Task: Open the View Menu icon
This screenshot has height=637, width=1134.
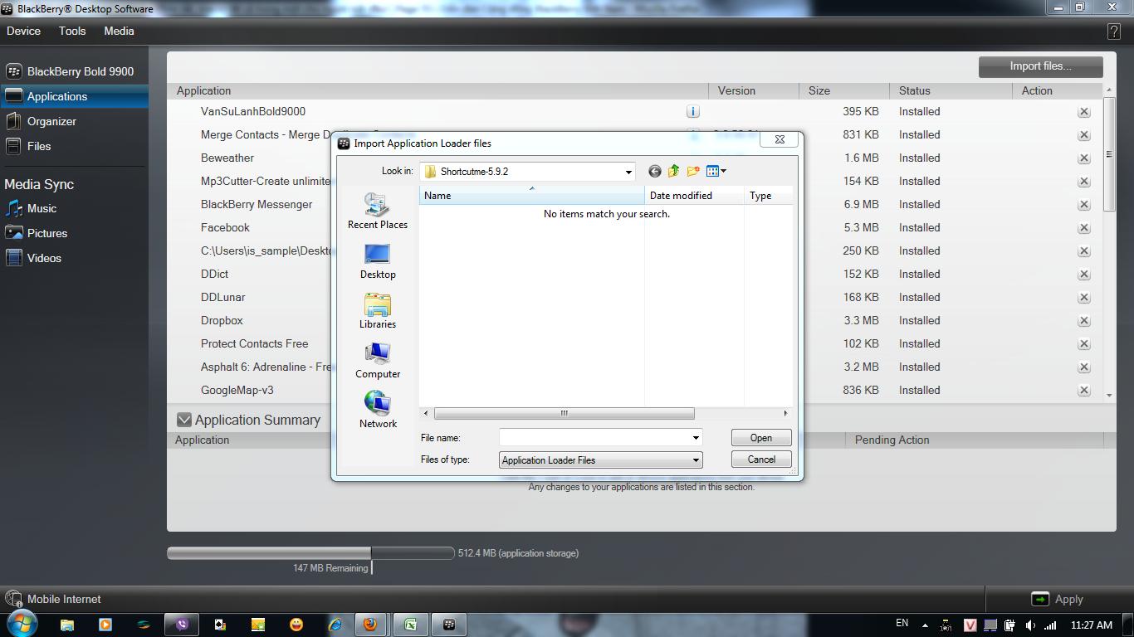Action: (716, 171)
